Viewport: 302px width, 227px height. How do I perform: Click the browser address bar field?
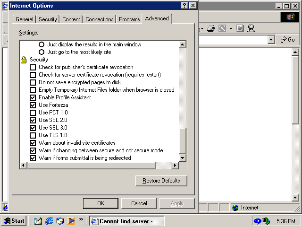coord(233,40)
